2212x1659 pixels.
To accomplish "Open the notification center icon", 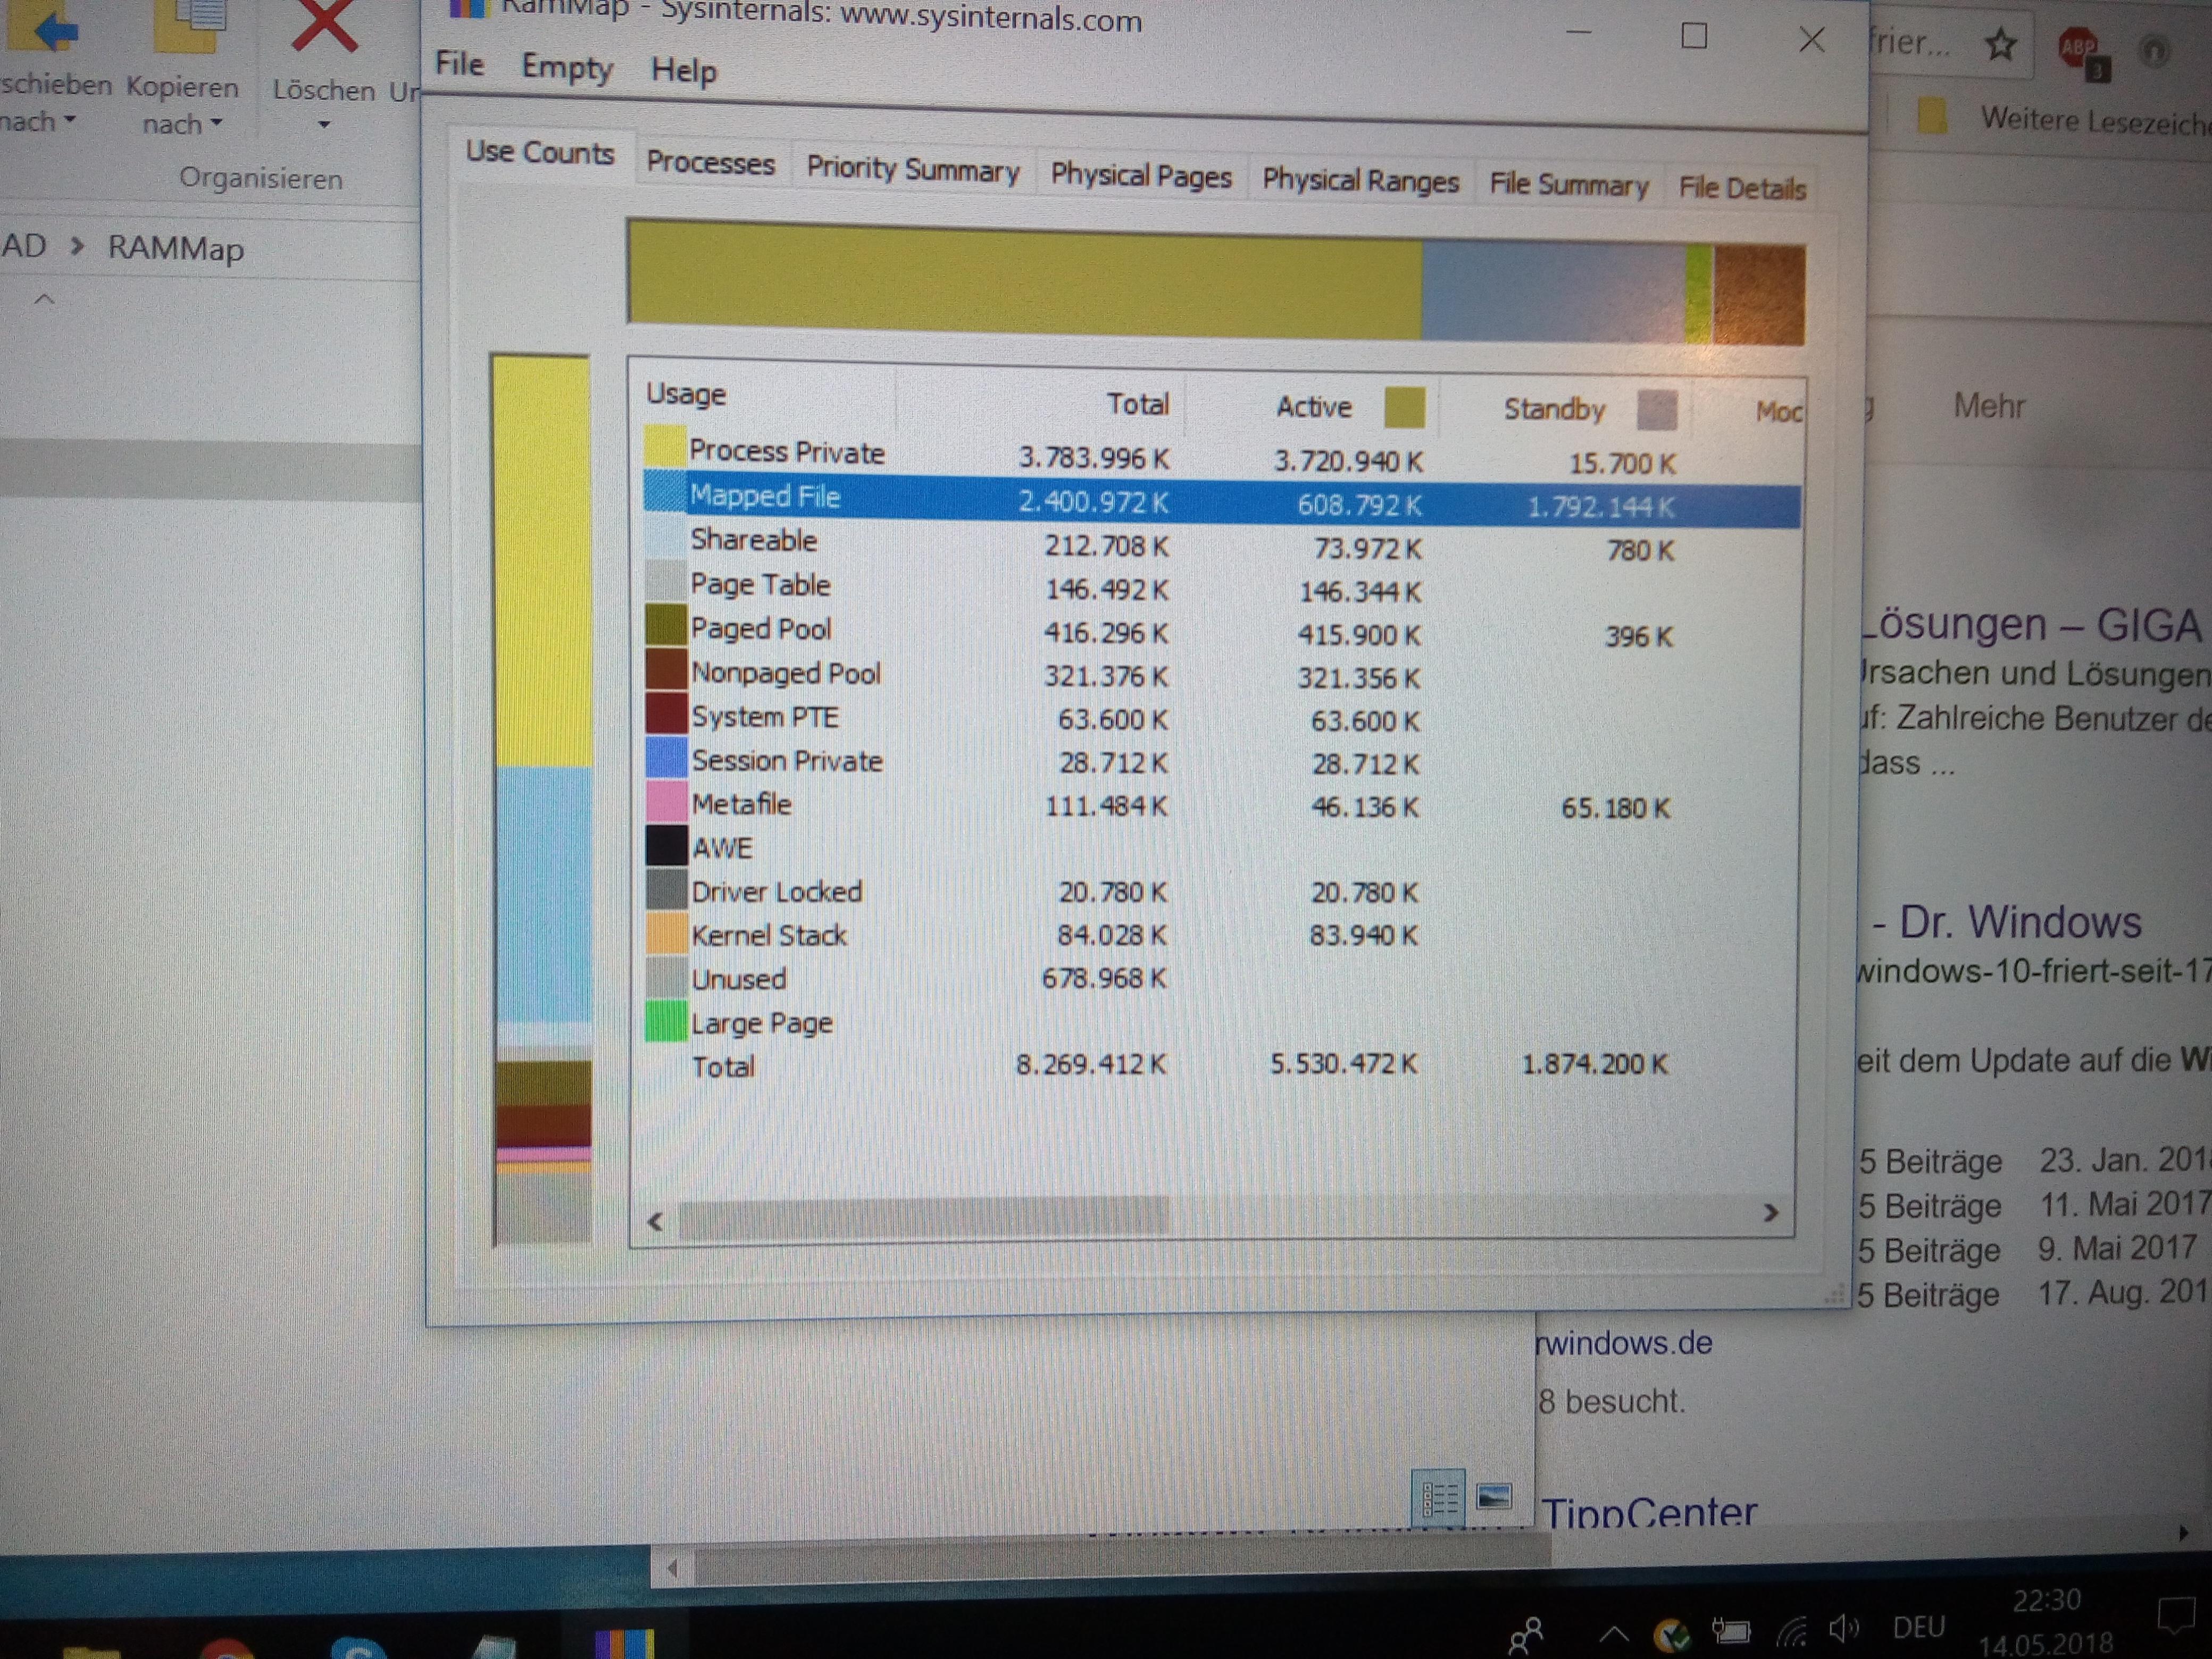I will [2176, 1614].
